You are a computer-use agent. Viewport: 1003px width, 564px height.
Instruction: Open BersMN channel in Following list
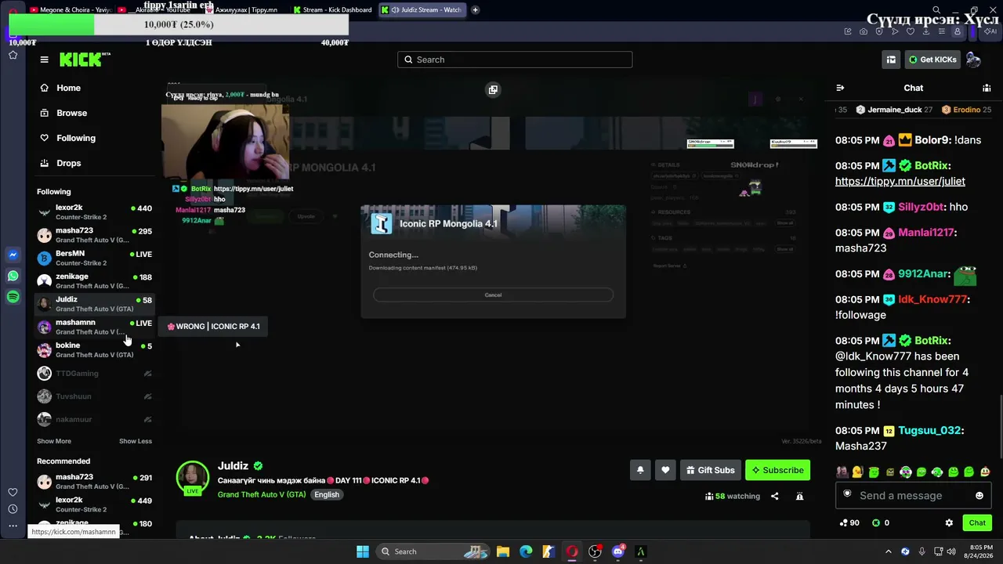[95, 258]
